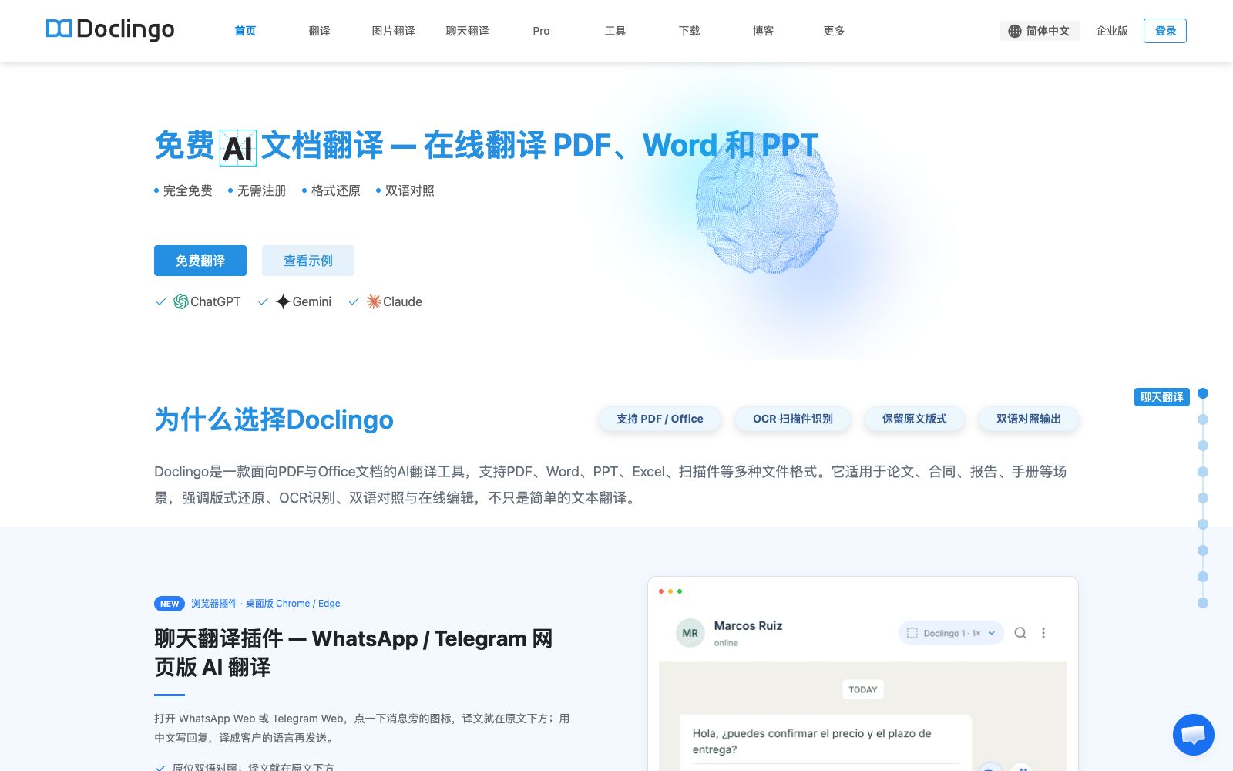Screen dimensions: 1233x771
Task: Click the 支持 PDF / Office tag
Action: click(x=660, y=419)
